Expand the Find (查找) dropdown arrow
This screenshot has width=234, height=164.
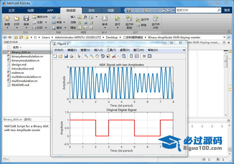coord(65,28)
